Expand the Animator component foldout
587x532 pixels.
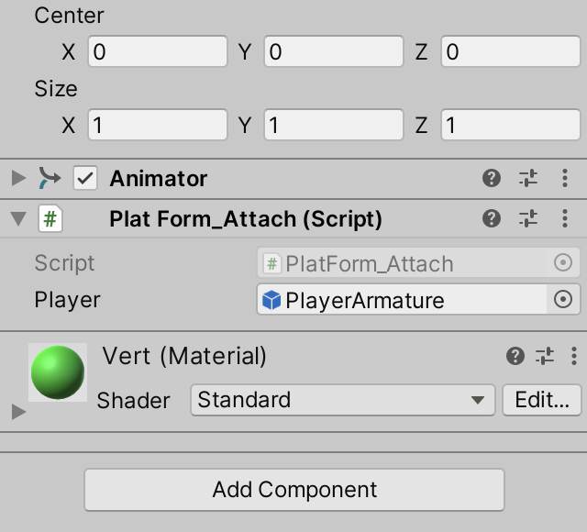[x=18, y=178]
